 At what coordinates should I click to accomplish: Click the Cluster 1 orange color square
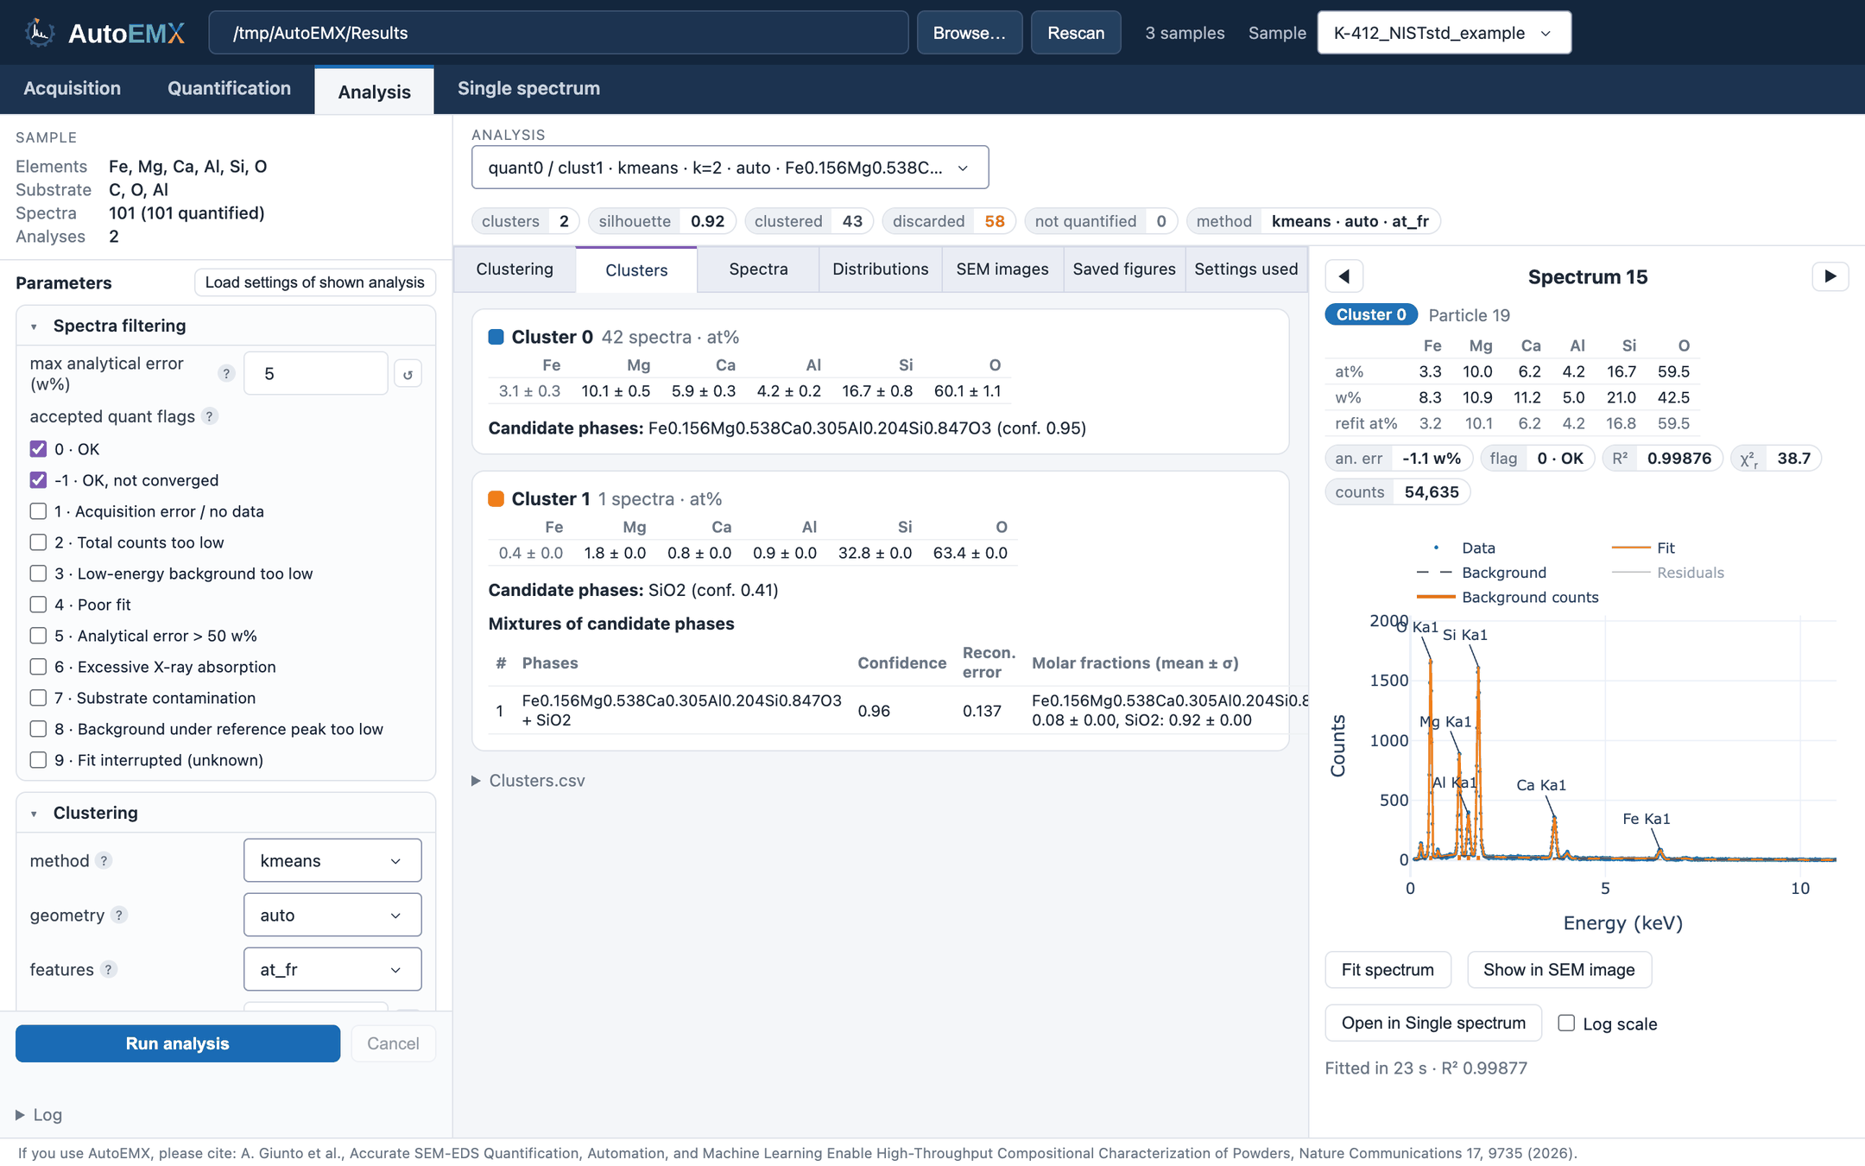tap(496, 498)
